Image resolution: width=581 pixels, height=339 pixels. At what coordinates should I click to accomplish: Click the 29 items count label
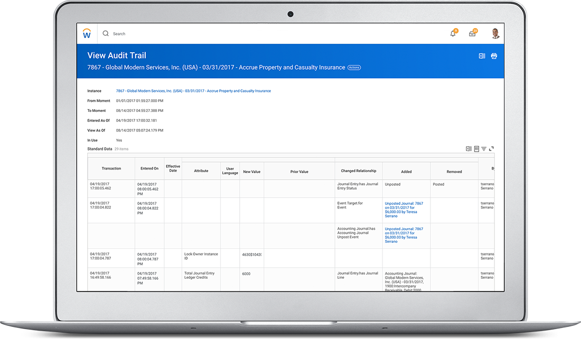click(121, 149)
